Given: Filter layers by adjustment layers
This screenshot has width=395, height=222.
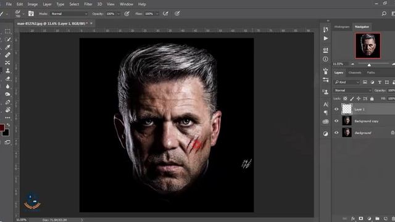Looking at the screenshot, I should click(x=372, y=82).
